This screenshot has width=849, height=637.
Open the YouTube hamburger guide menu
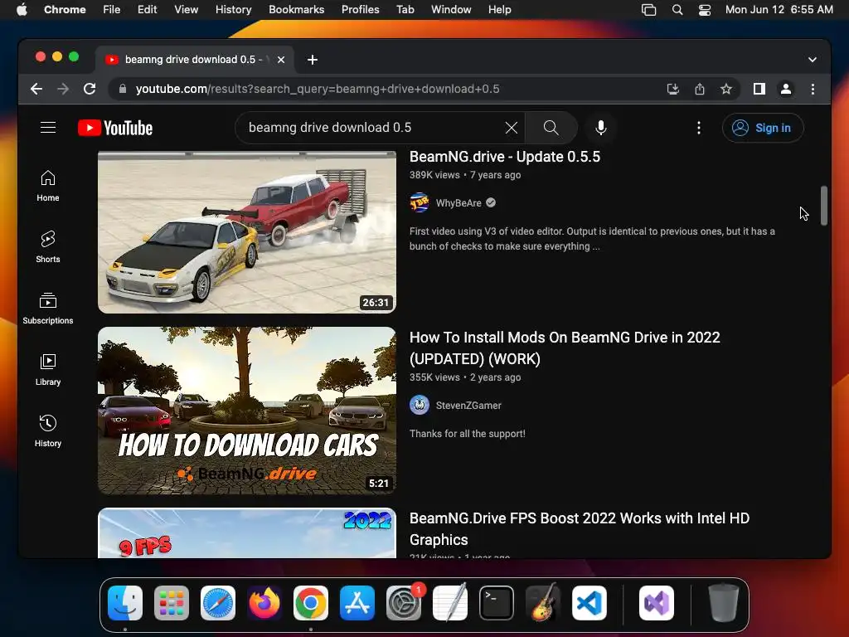pyautogui.click(x=48, y=128)
